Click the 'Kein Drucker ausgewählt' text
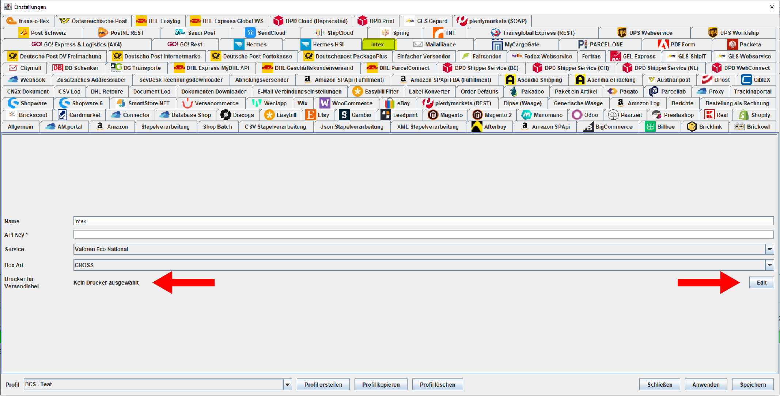 tap(106, 283)
